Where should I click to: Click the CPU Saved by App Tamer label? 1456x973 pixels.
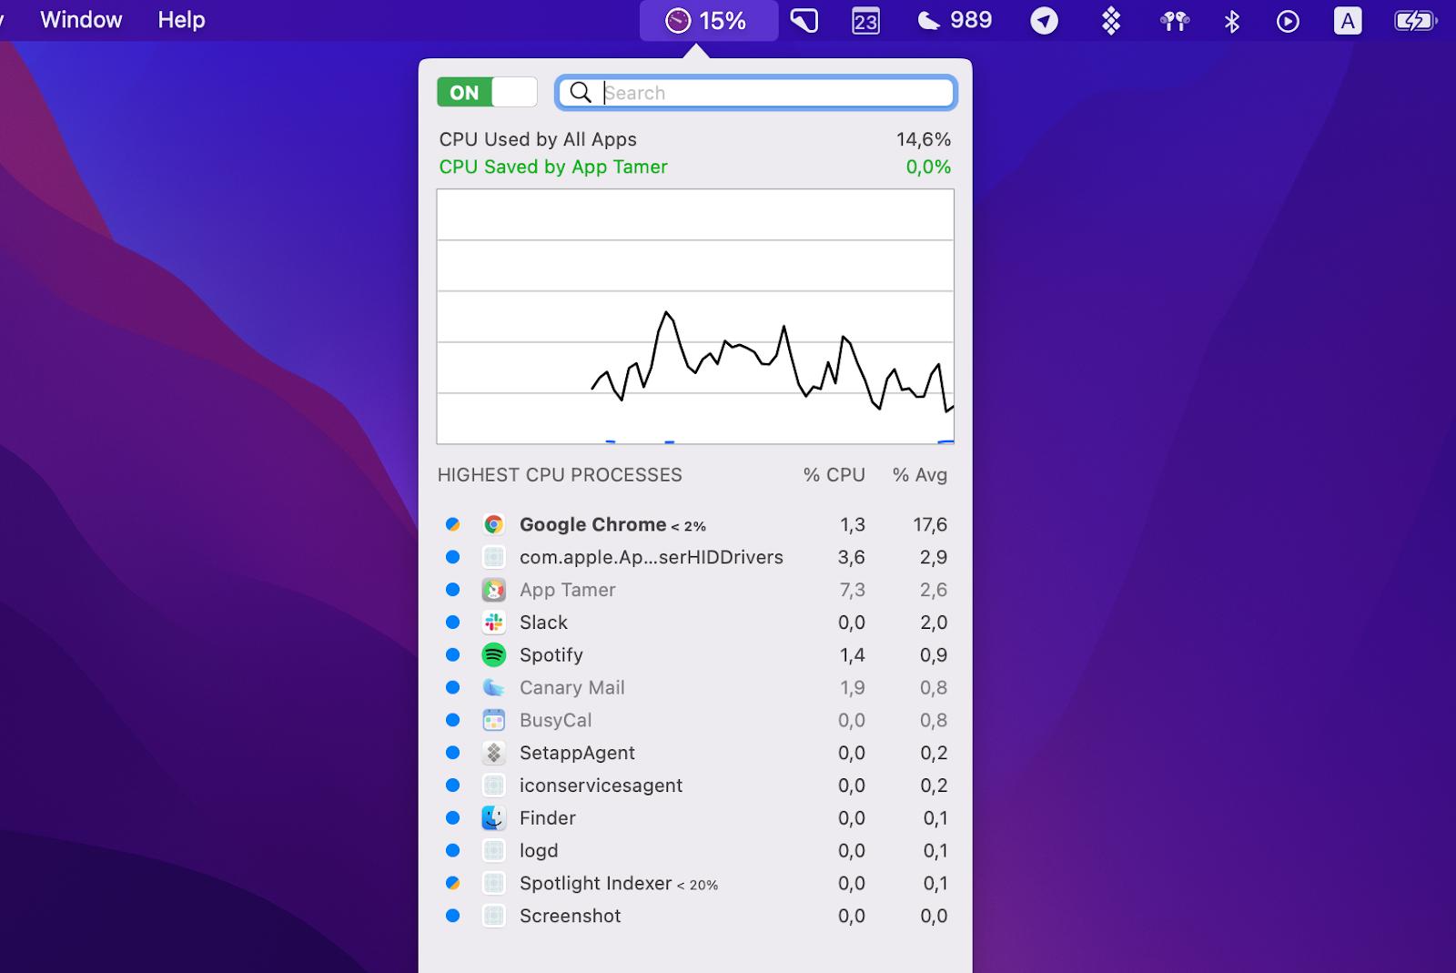(x=553, y=167)
